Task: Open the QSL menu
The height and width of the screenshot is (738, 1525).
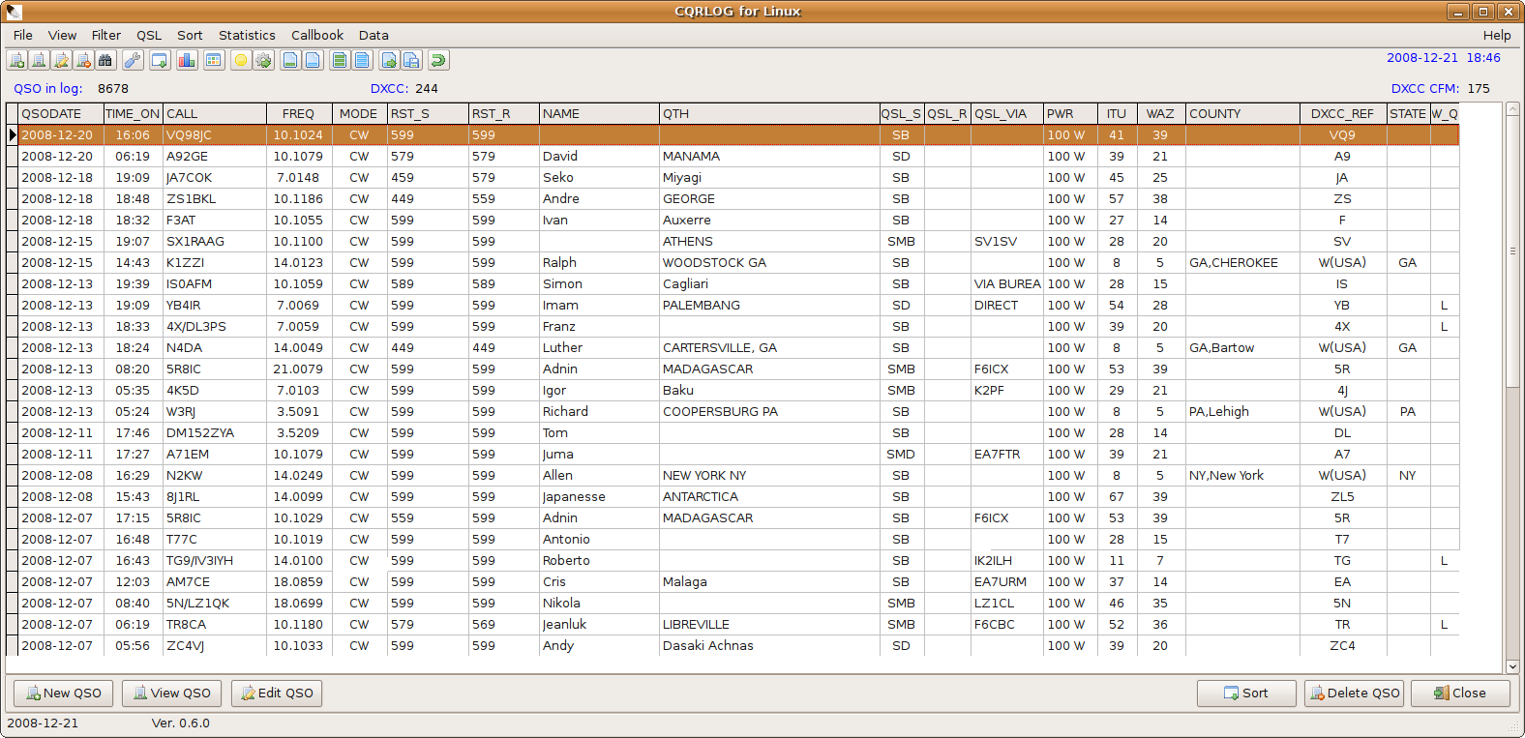Action: coord(149,35)
